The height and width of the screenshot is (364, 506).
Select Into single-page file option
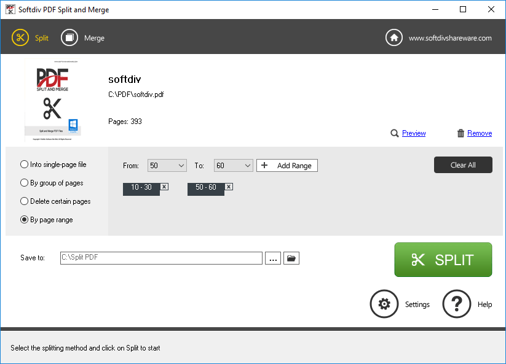click(x=25, y=165)
